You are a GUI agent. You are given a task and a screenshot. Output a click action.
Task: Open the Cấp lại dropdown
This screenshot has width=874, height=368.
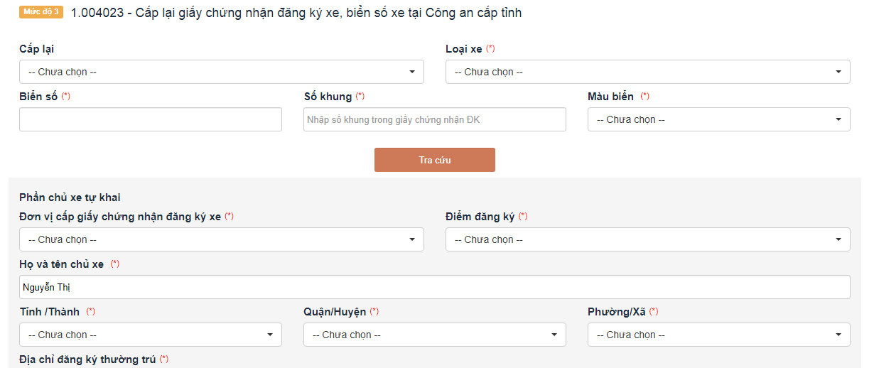(x=221, y=72)
